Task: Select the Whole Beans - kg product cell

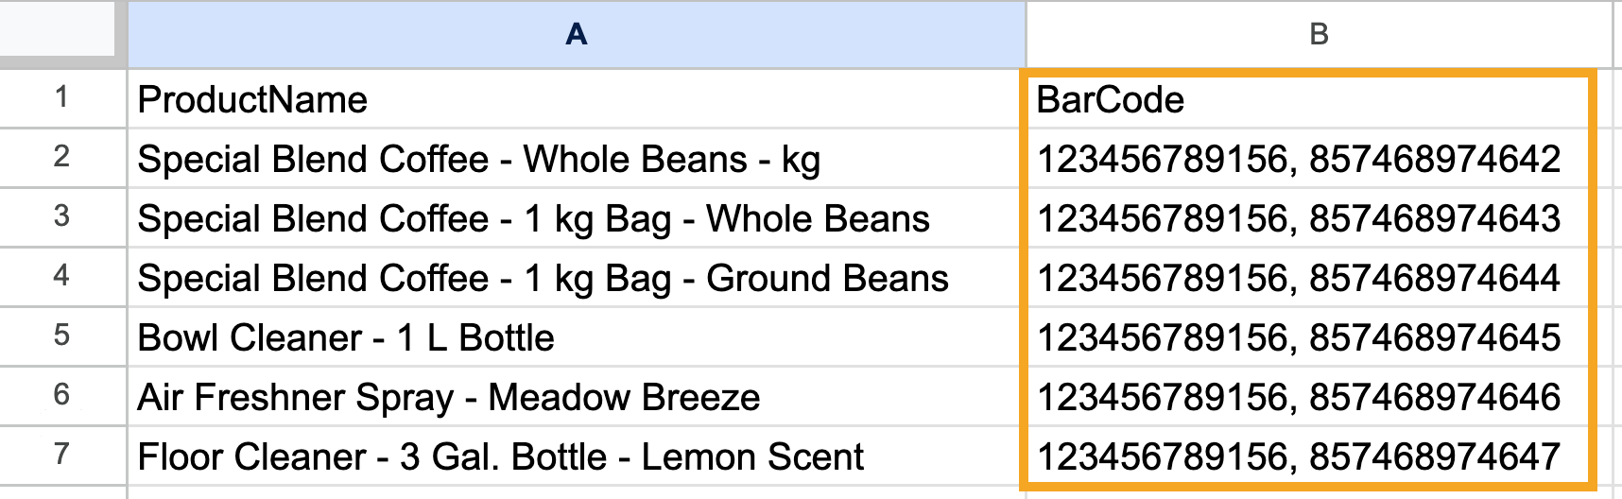Action: pyautogui.click(x=576, y=159)
